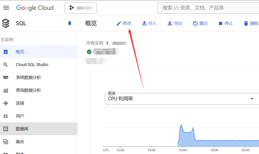Viewport: 259px width, 154px height.
Task: Click the 系统数据分析 monitor icon
Action: pos(6,77)
